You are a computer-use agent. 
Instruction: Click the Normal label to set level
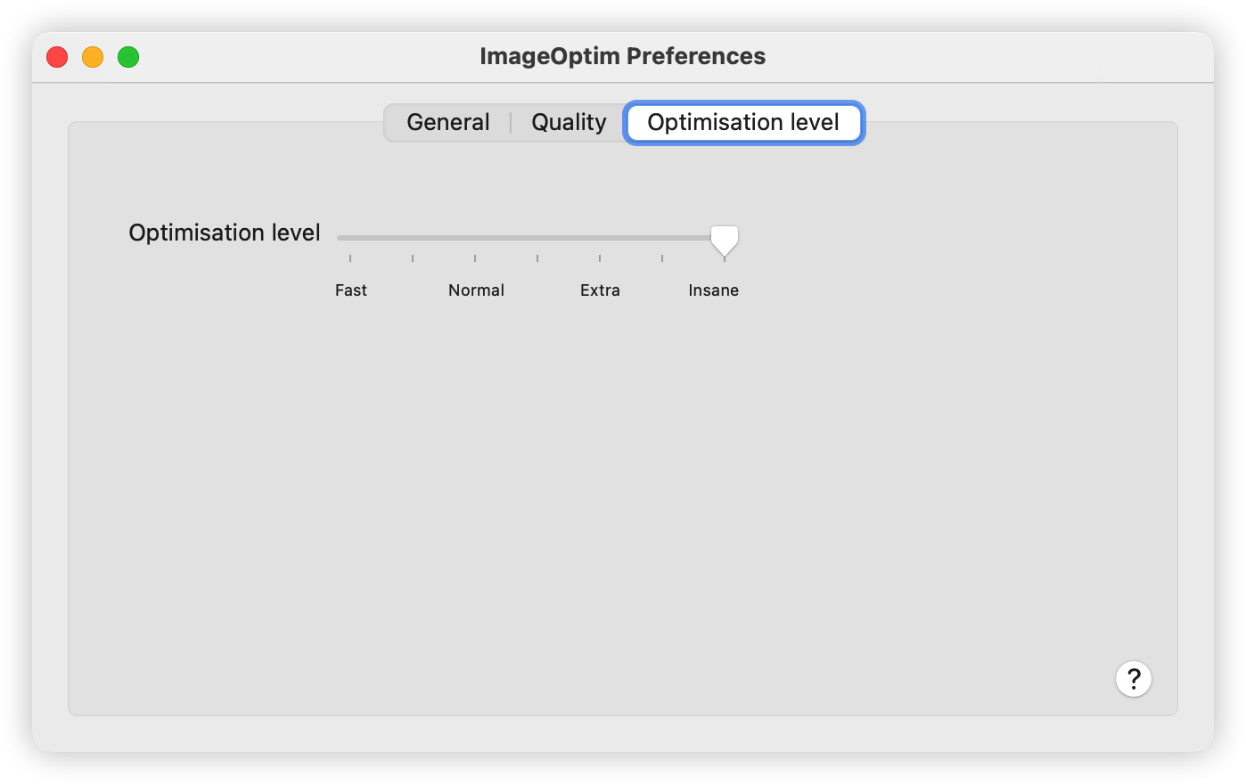476,290
